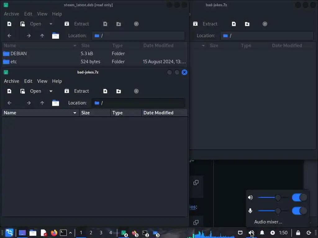Click Extract button in active bad-jokes.7z window
The width and height of the screenshot is (318, 238).
(x=77, y=91)
